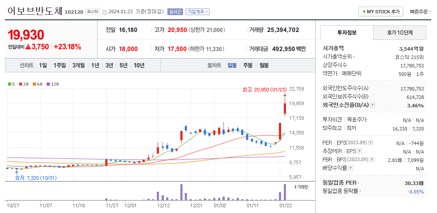Click the purple 120-day moving average legend marker
Image resolution: width=437 pixels, height=213 pixels.
coord(48,84)
